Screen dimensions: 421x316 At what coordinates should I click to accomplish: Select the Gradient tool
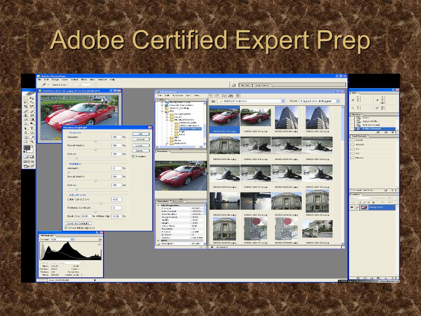click(x=32, y=119)
